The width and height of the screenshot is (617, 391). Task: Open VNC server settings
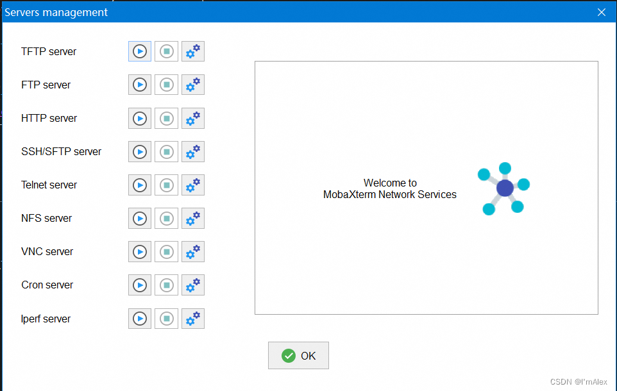click(193, 252)
